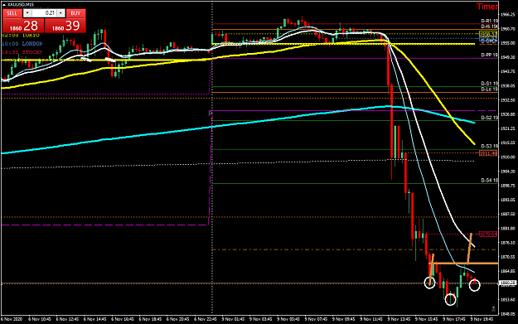Collapse one-click trading panel via triangle icon
The height and width of the screenshot is (324, 518).
coord(4,5)
